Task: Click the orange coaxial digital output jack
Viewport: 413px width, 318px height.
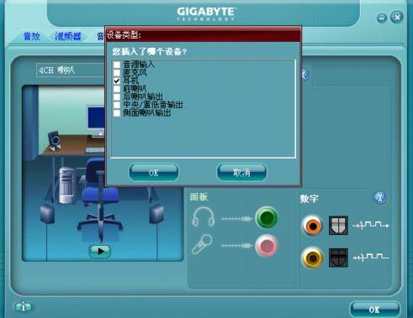Action: pyautogui.click(x=312, y=226)
